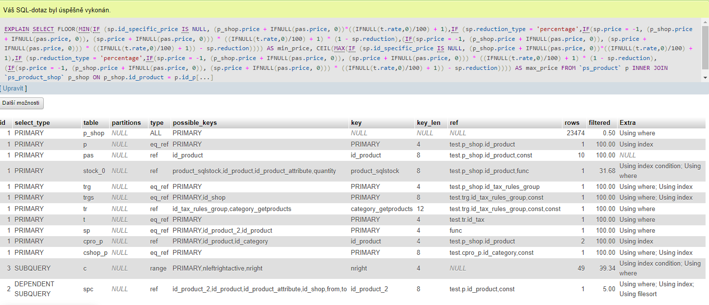The image size is (709, 305).
Task: Select the p_shop table cell
Action: [x=94, y=133]
